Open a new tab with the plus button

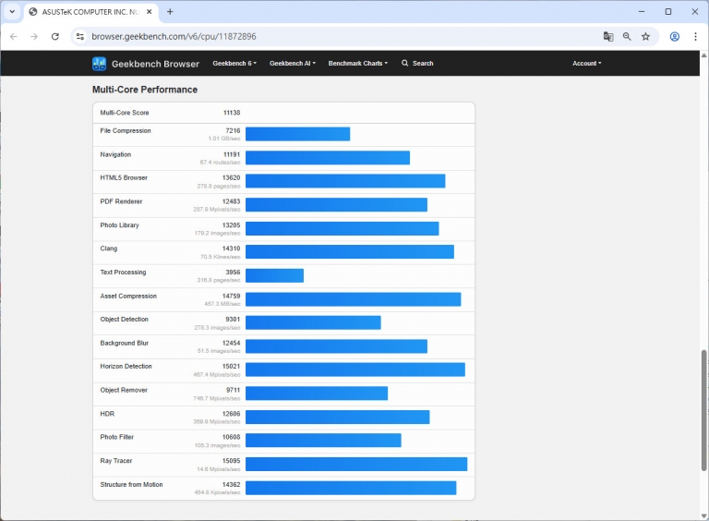(170, 12)
